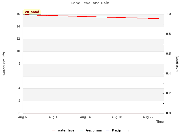The image size is (181, 136).
Task: Click the Aug 18 x-axis tick label
Action: pos(117,117)
